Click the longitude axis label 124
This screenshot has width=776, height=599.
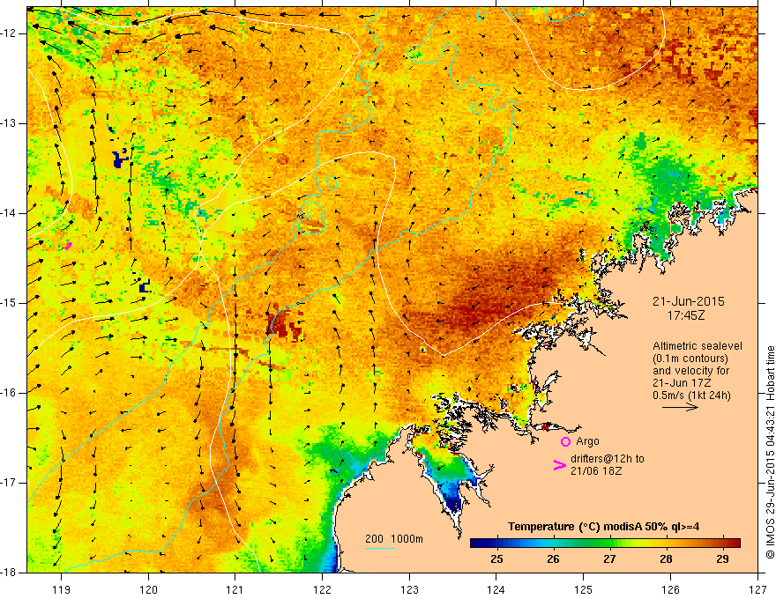pos(496,589)
